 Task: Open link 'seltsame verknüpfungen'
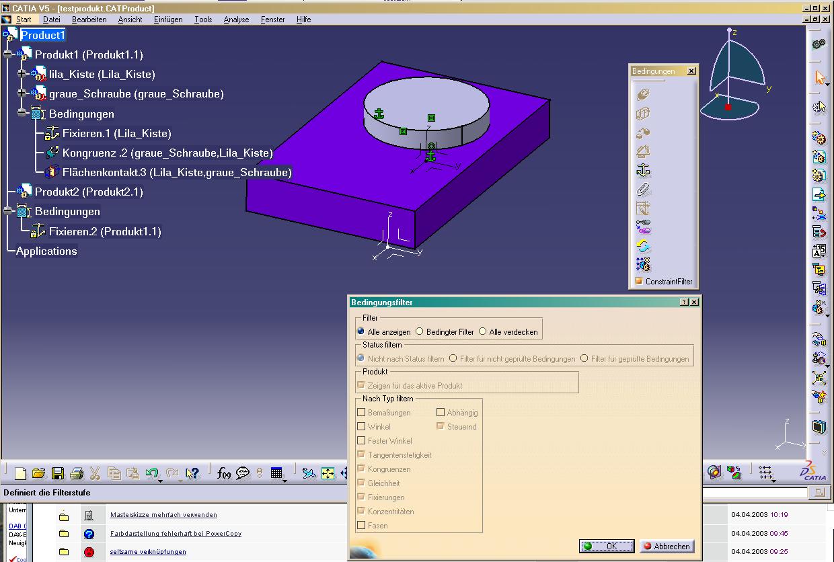[148, 552]
